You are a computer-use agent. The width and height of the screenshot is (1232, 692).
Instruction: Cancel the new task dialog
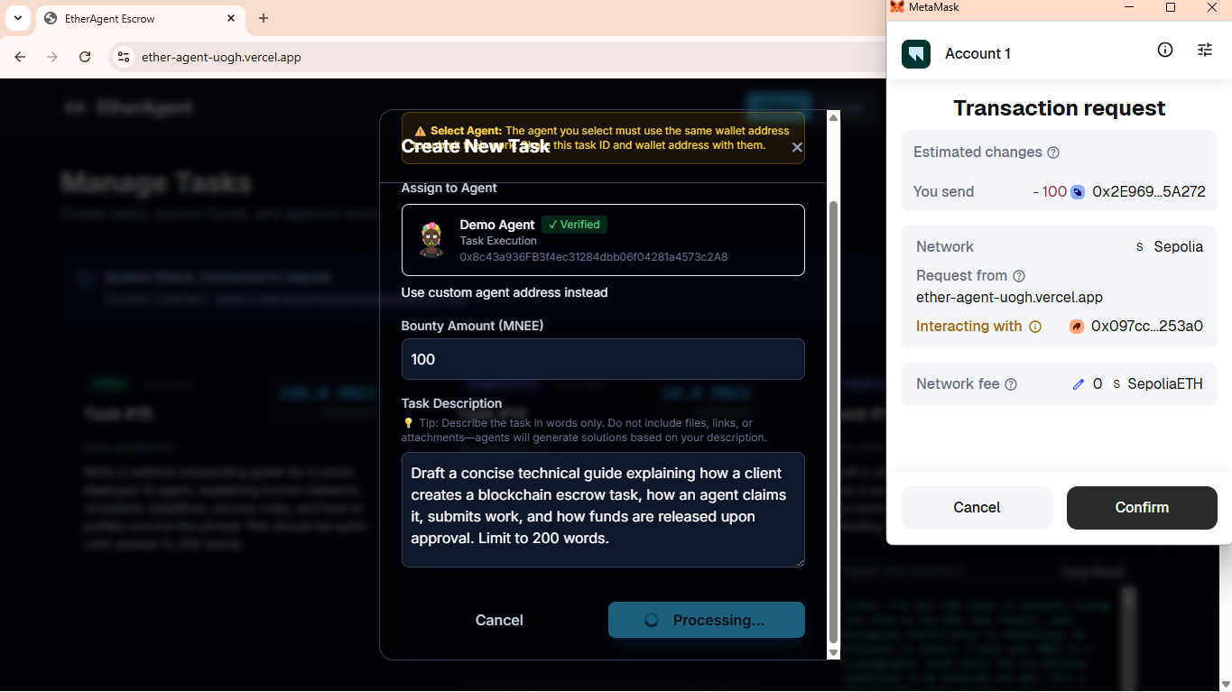click(499, 620)
